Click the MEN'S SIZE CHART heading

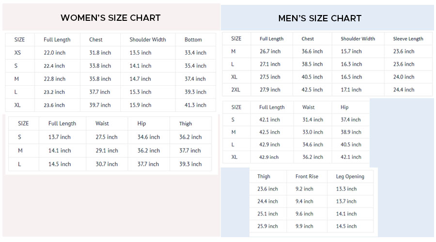(320, 18)
